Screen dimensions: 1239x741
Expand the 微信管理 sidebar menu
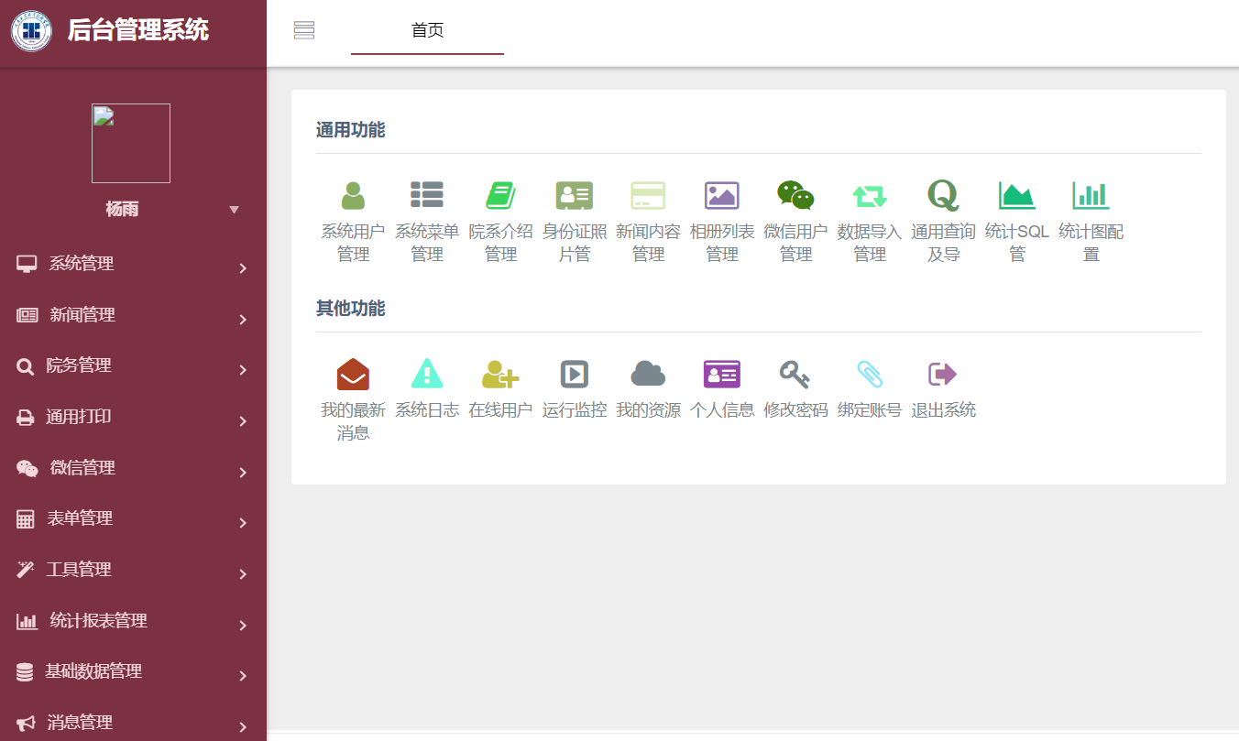(133, 468)
